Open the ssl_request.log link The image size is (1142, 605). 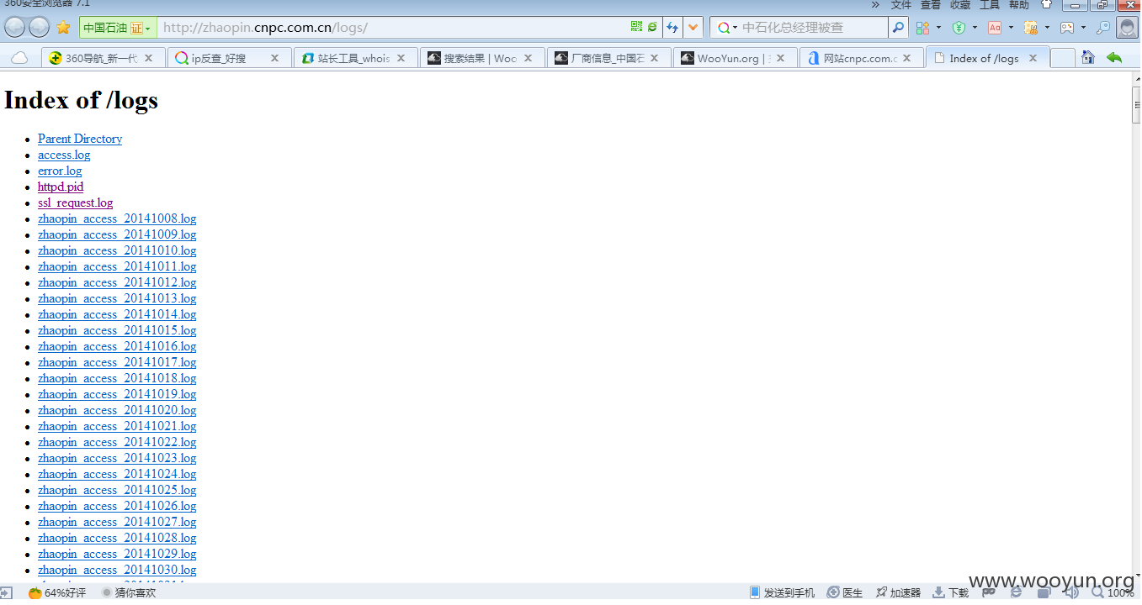(75, 203)
